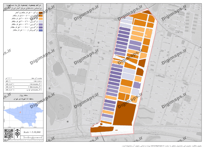205x147 pixels.
Task: Click the legend text 'تراکم ۱۰ نفر در هکتار و کمتر'
Action: point(26,13)
